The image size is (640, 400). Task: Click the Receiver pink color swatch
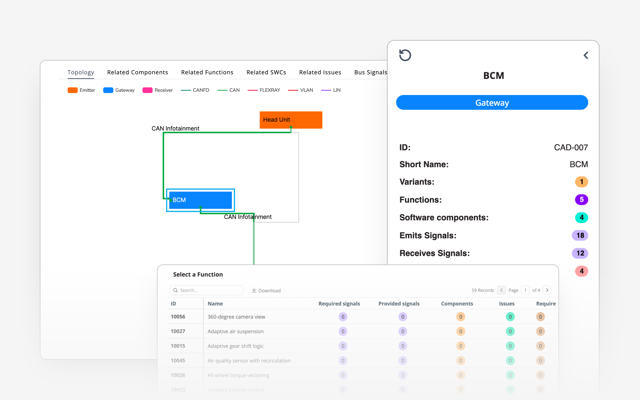coord(147,90)
